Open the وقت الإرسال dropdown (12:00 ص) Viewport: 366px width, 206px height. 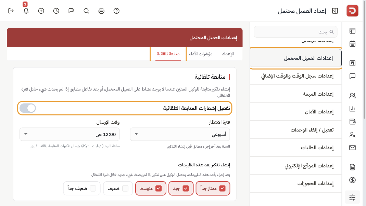click(70, 134)
